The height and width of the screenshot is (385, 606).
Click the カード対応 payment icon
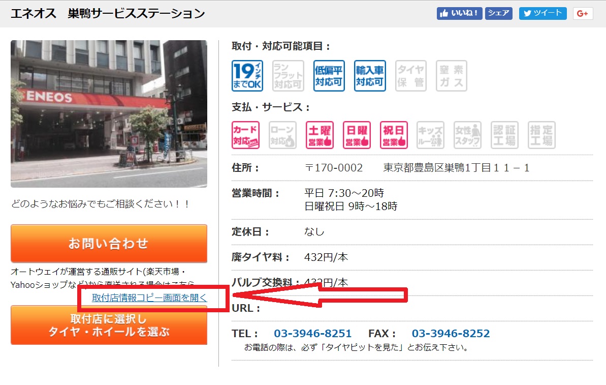click(x=245, y=135)
